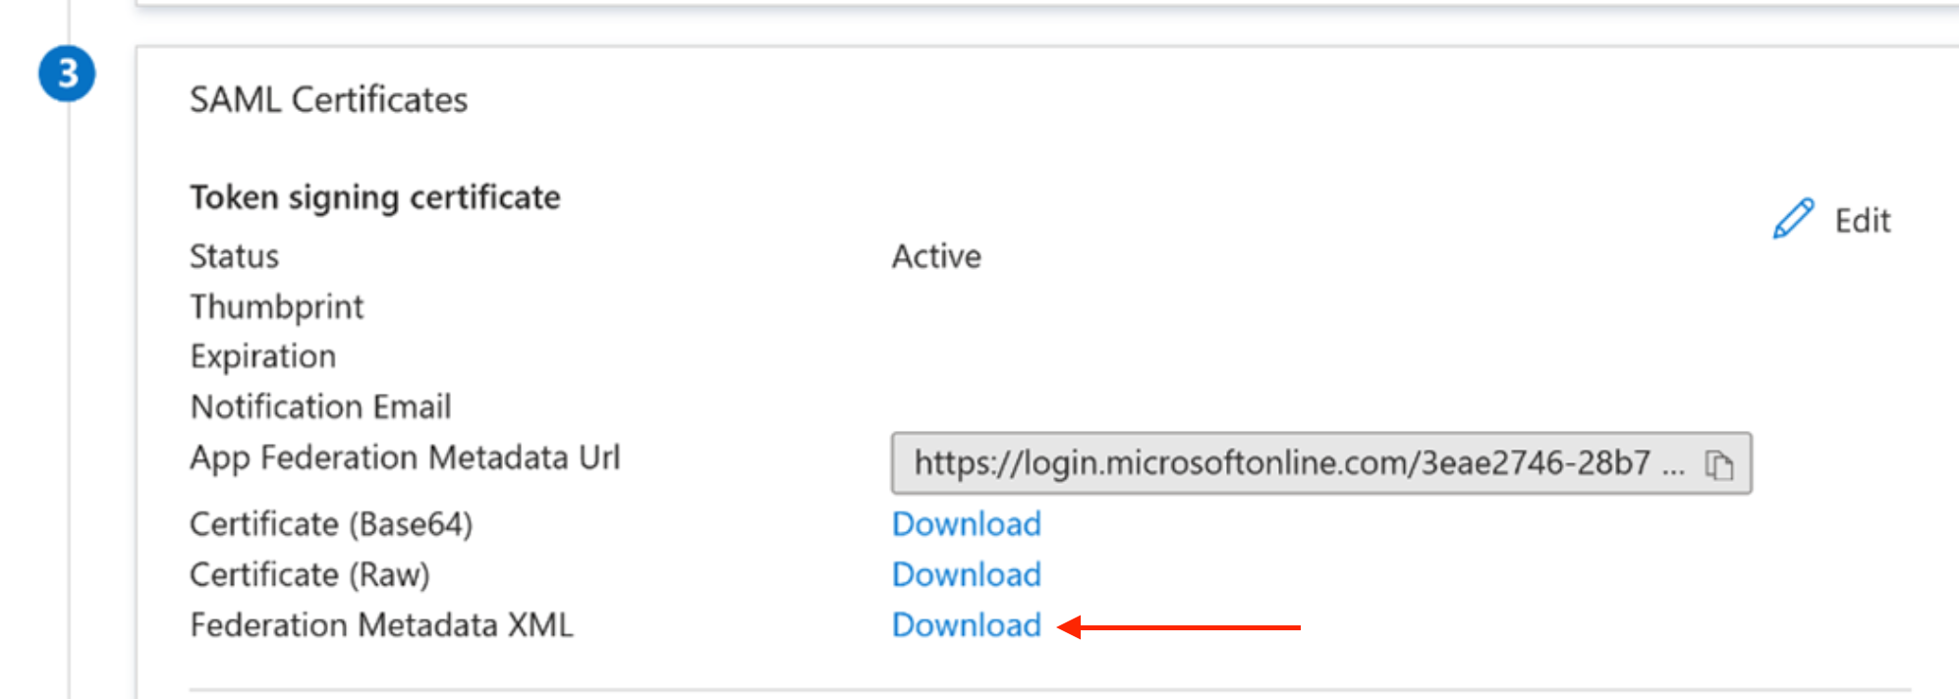
Task: Download the Certificate (Base64) file
Action: 966,524
